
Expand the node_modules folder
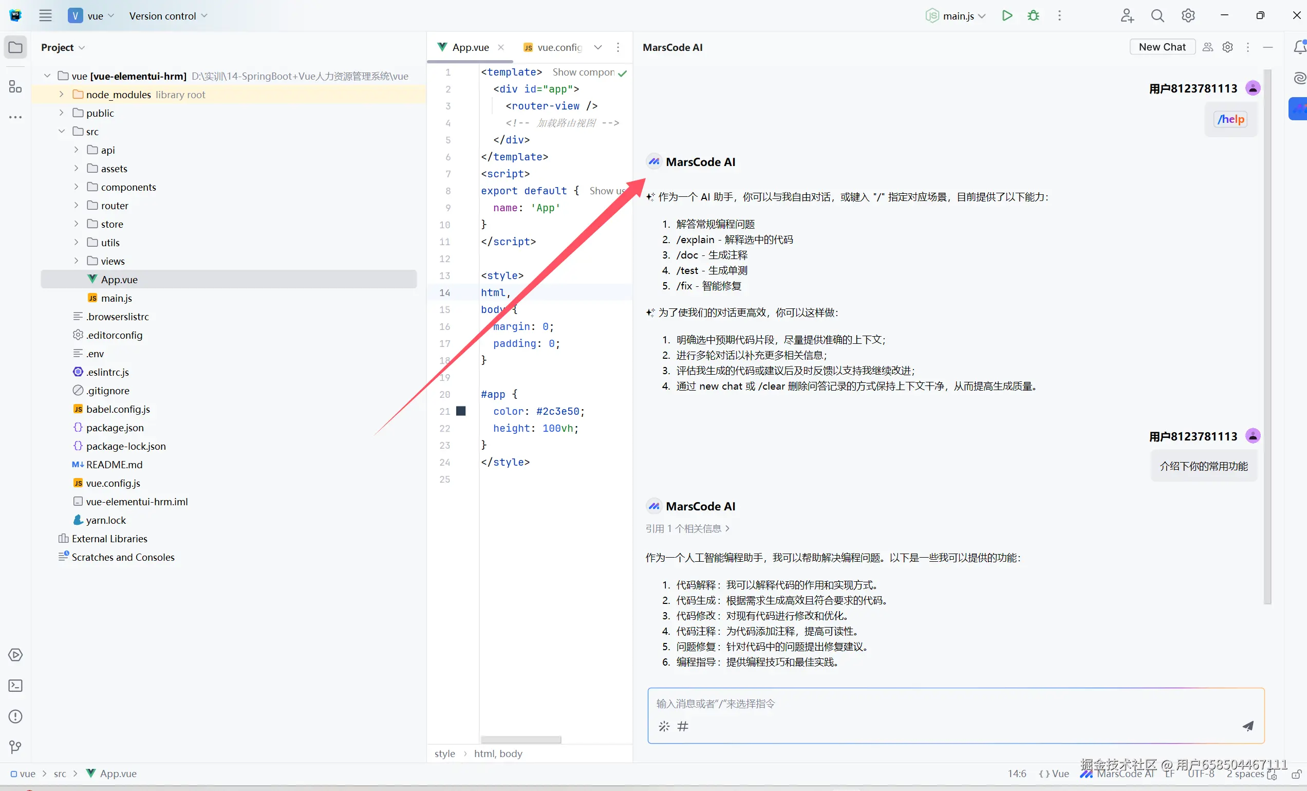point(62,95)
